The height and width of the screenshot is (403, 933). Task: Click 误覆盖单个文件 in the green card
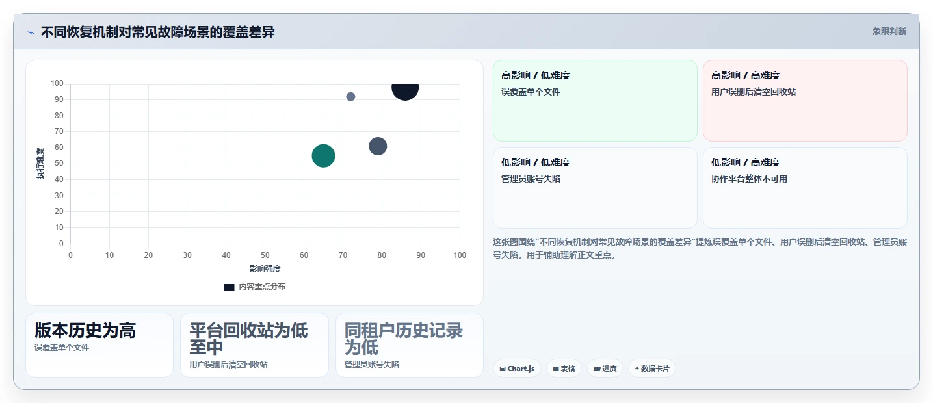pos(531,92)
